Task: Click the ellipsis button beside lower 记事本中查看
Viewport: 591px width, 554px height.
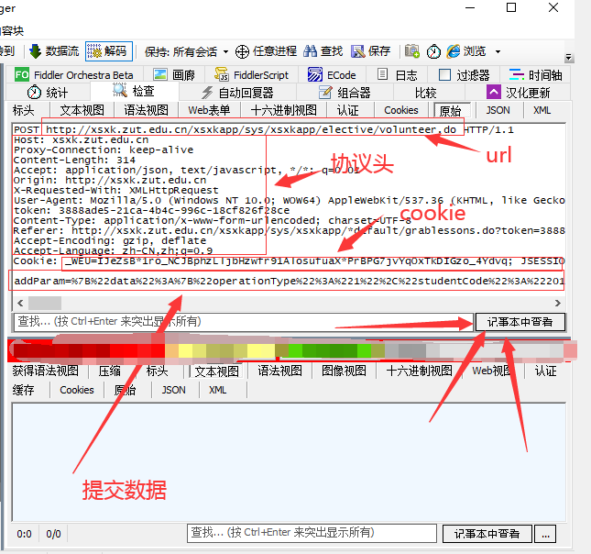Action: point(545,534)
